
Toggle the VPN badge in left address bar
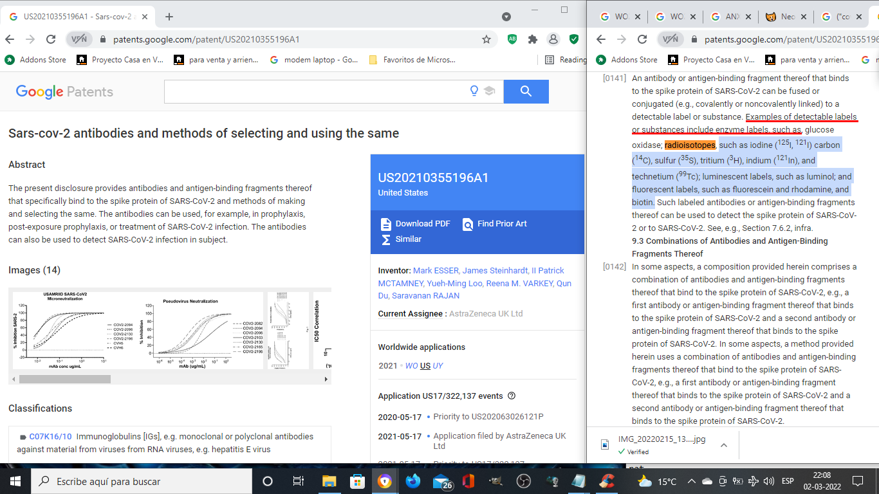[x=79, y=39]
